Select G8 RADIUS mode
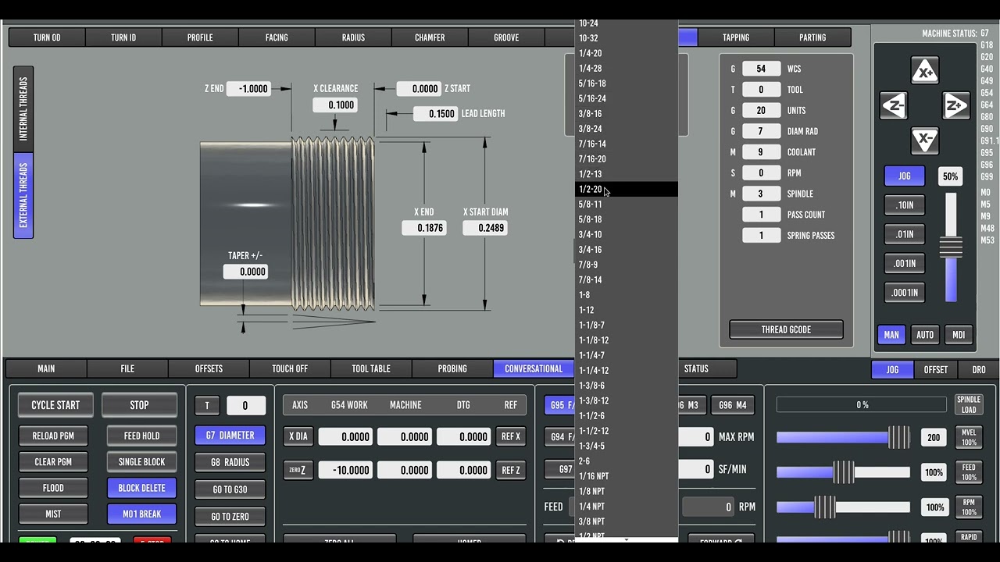This screenshot has width=1000, height=562. tap(230, 462)
